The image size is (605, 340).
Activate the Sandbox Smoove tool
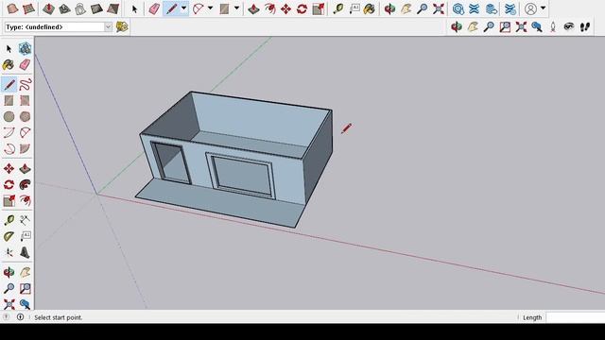[48, 8]
